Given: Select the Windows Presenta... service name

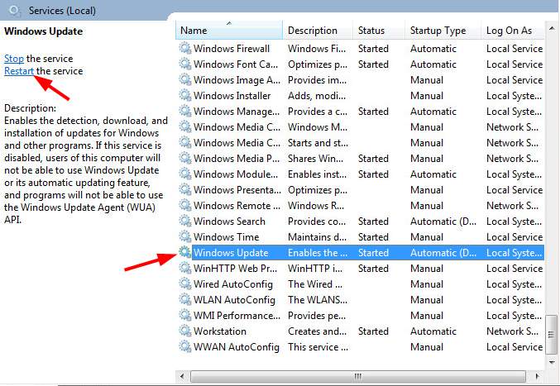Looking at the screenshot, I should [x=237, y=190].
